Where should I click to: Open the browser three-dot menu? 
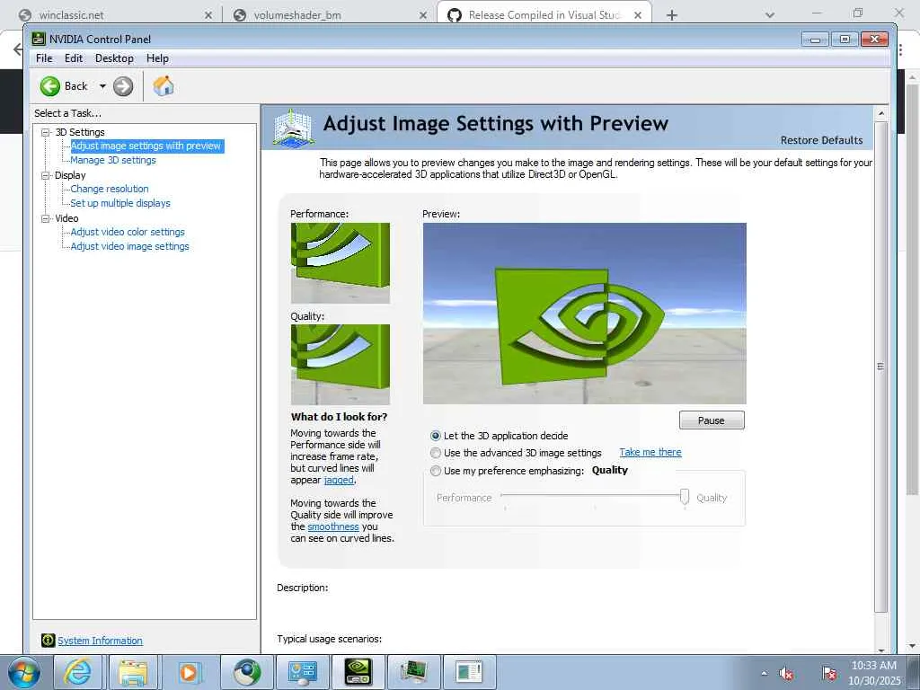pos(900,50)
